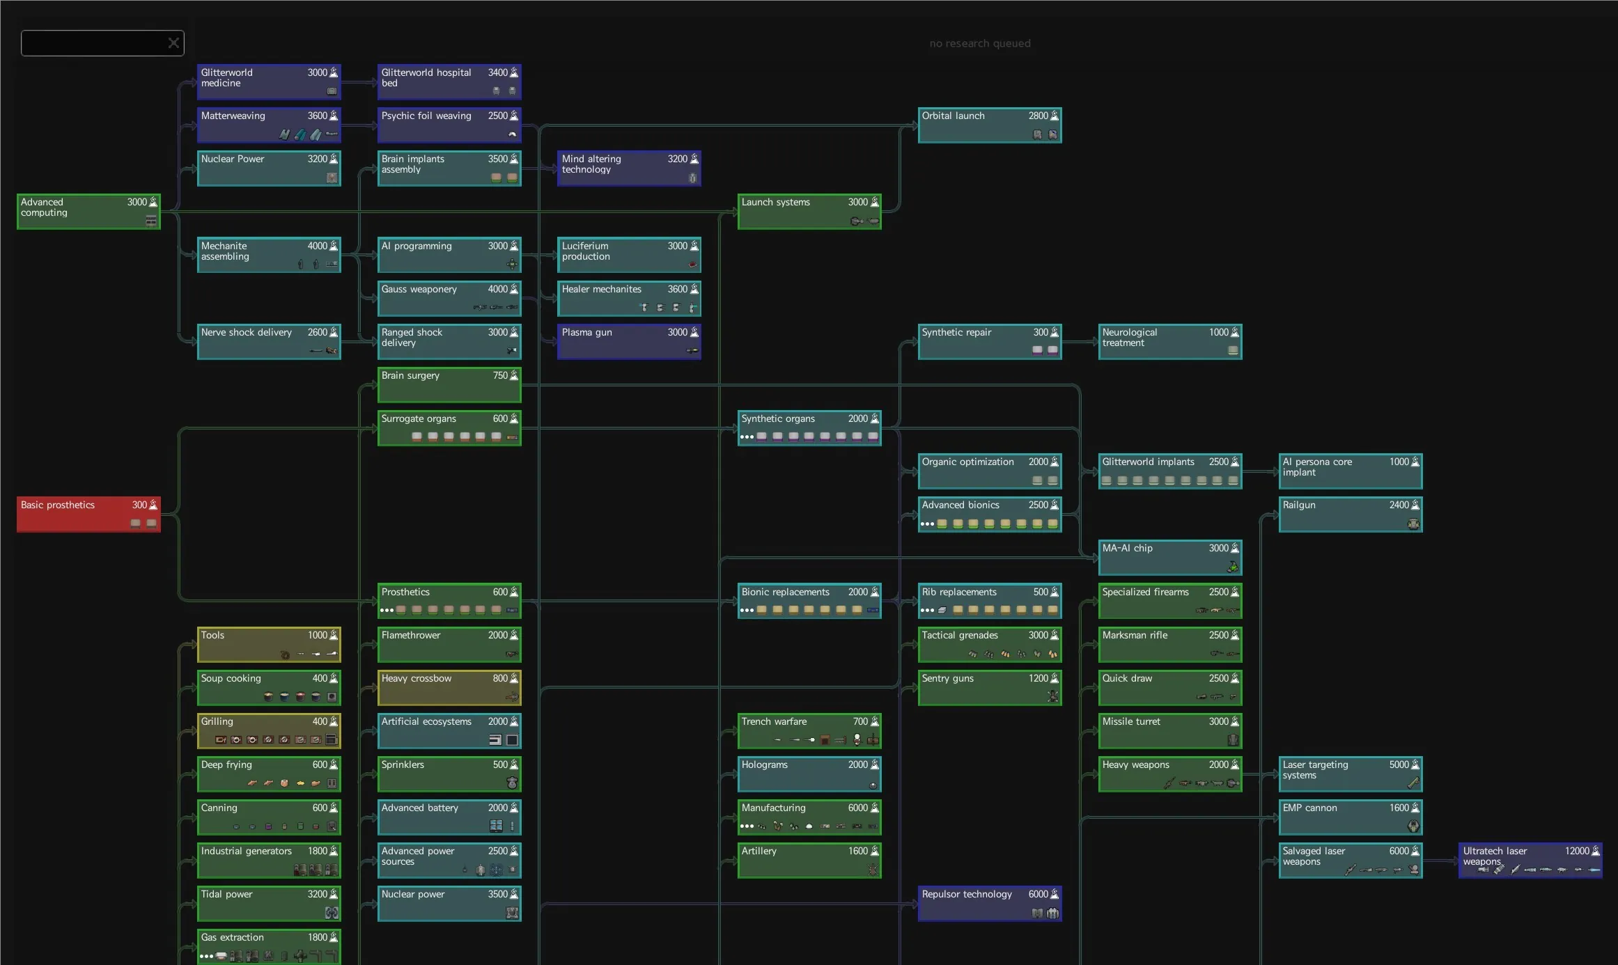Expand more unlocks dots on Prosthetics

(387, 611)
